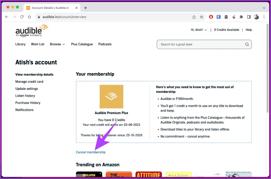
Task: Click the Your membership heading
Action: point(95,74)
